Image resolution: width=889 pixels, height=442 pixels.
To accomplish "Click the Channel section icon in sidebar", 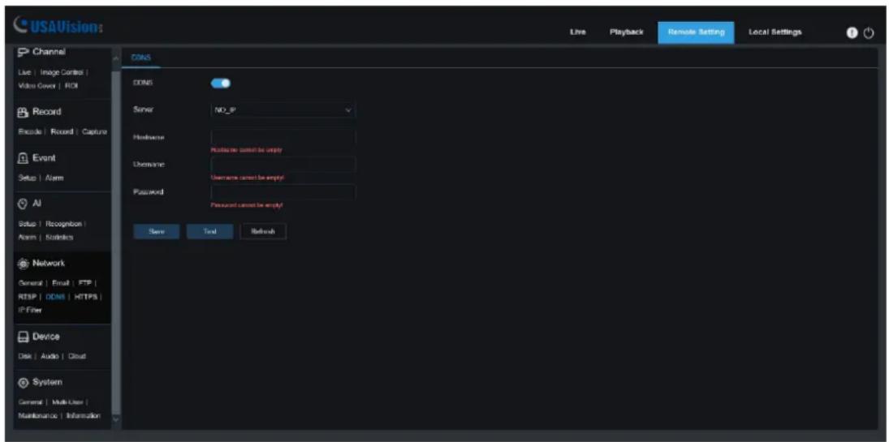I will click(x=22, y=53).
